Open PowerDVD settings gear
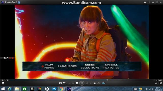 coord(145,2)
